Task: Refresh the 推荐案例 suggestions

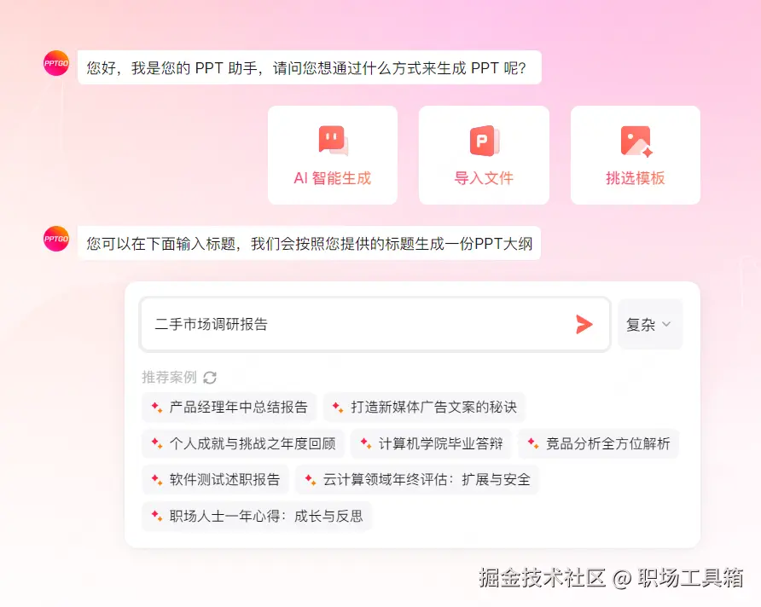Action: click(210, 377)
